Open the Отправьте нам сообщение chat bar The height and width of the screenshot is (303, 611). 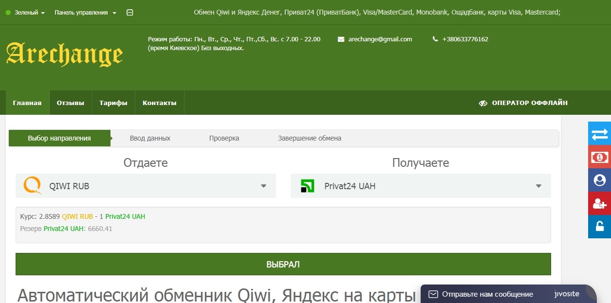(x=508, y=294)
